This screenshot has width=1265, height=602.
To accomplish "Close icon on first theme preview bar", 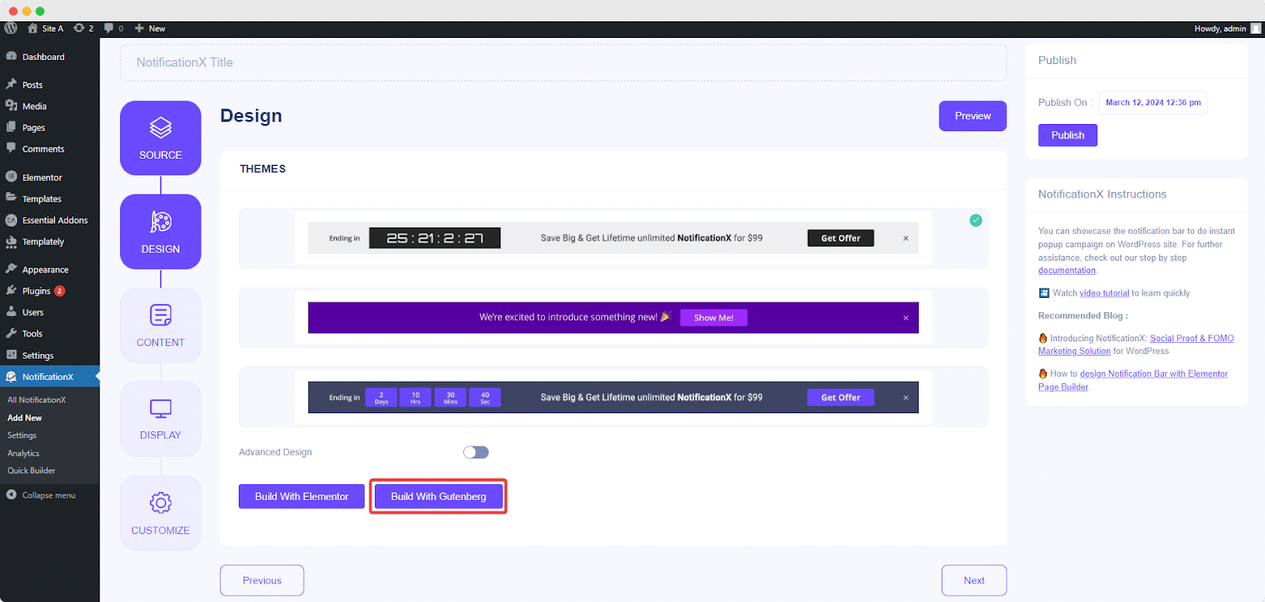I will (906, 238).
